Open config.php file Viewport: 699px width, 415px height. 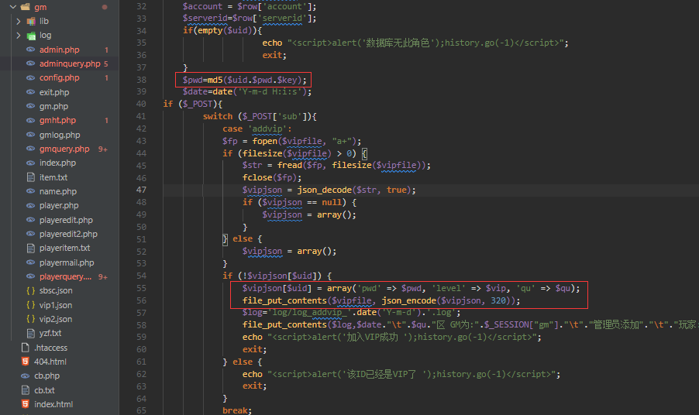60,77
